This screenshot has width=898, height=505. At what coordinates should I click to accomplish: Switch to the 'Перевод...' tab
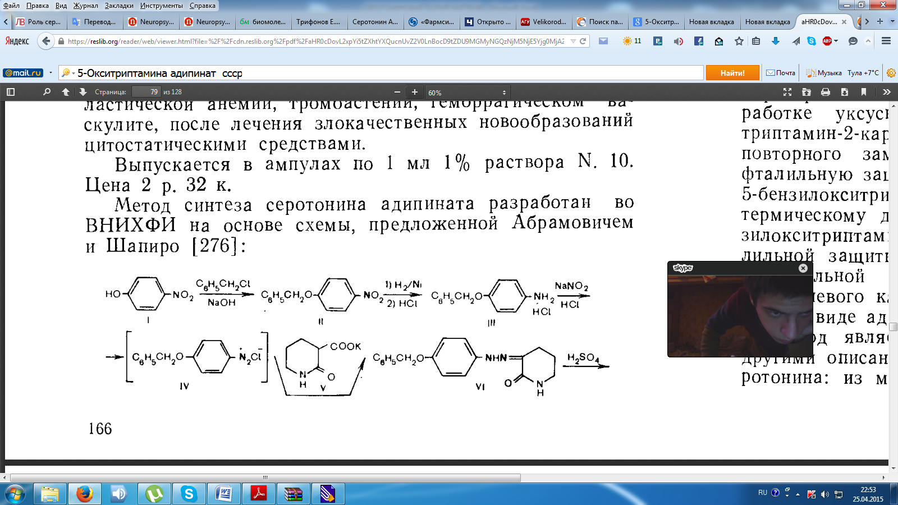(x=95, y=22)
